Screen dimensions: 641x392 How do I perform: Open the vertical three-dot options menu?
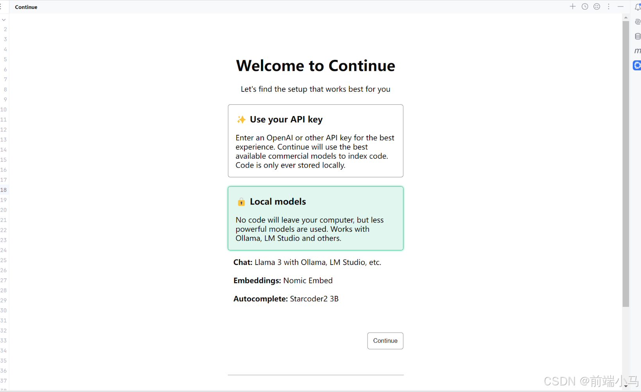tap(609, 7)
